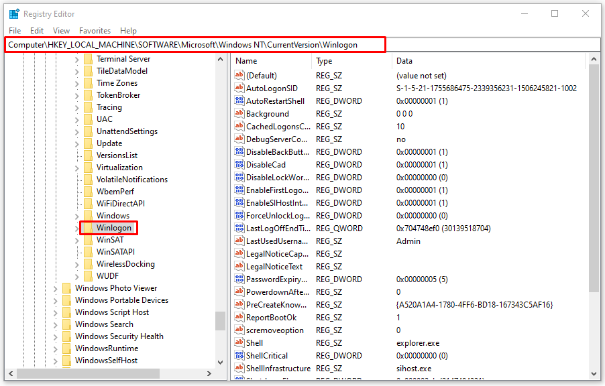Viewport: 605px width, 386px height.
Task: Select the PasswordExpiry value name
Action: point(276,279)
